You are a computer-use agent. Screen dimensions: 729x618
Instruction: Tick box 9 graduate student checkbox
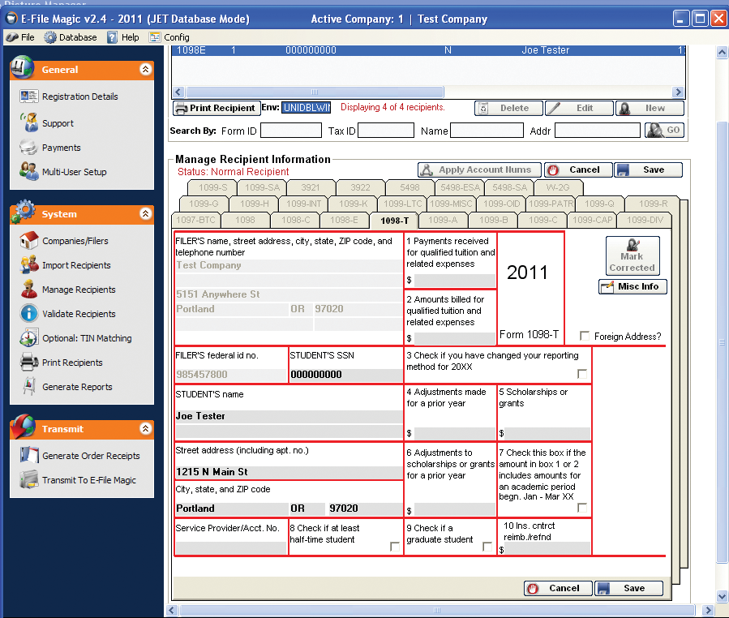[487, 547]
